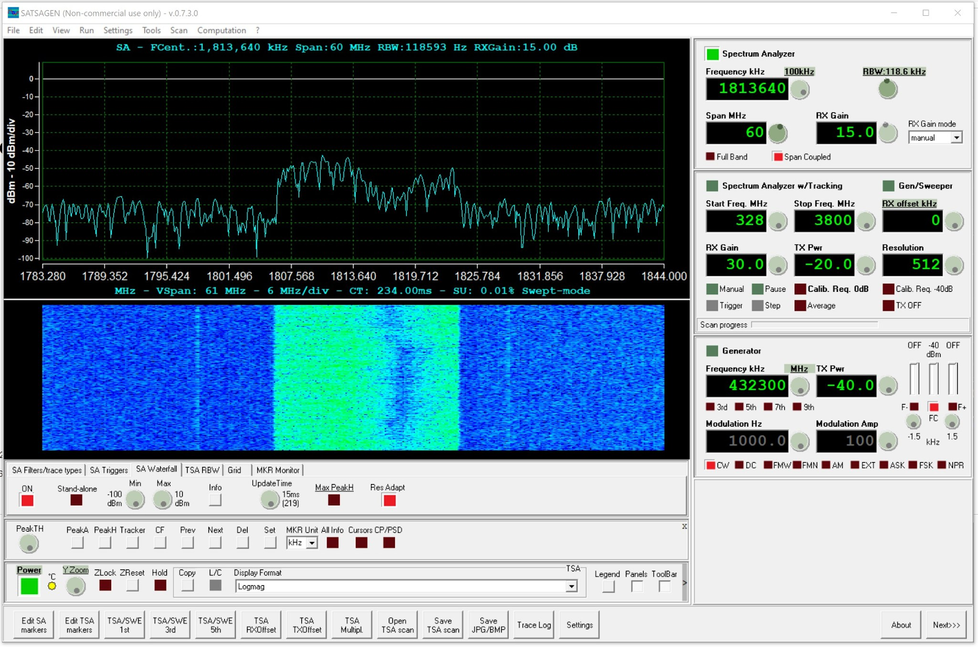Check the Panels checkbox
978x647 pixels.
click(x=636, y=587)
